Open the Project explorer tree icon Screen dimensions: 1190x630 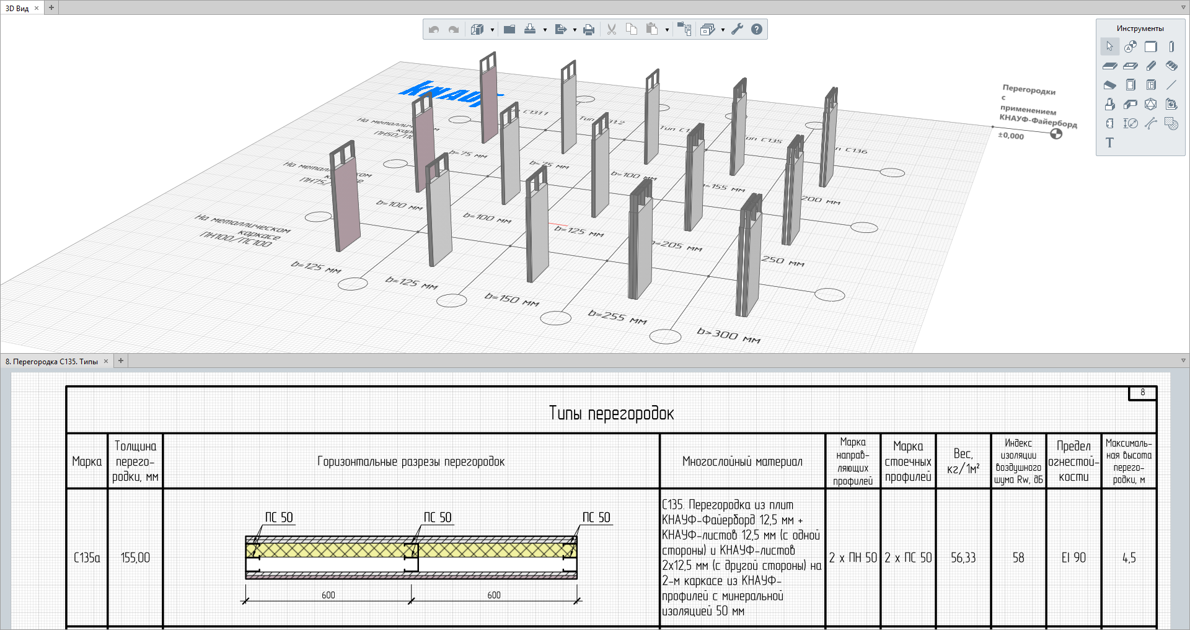pos(684,29)
